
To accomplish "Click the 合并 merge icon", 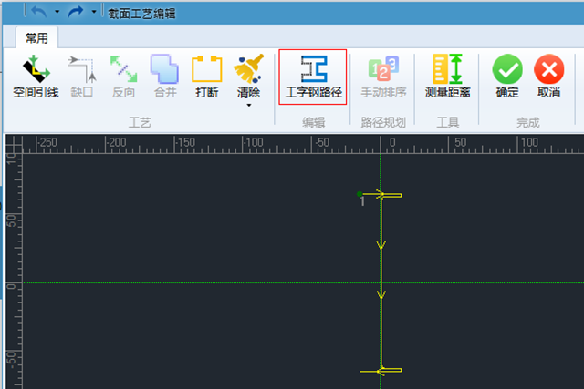I will point(164,76).
